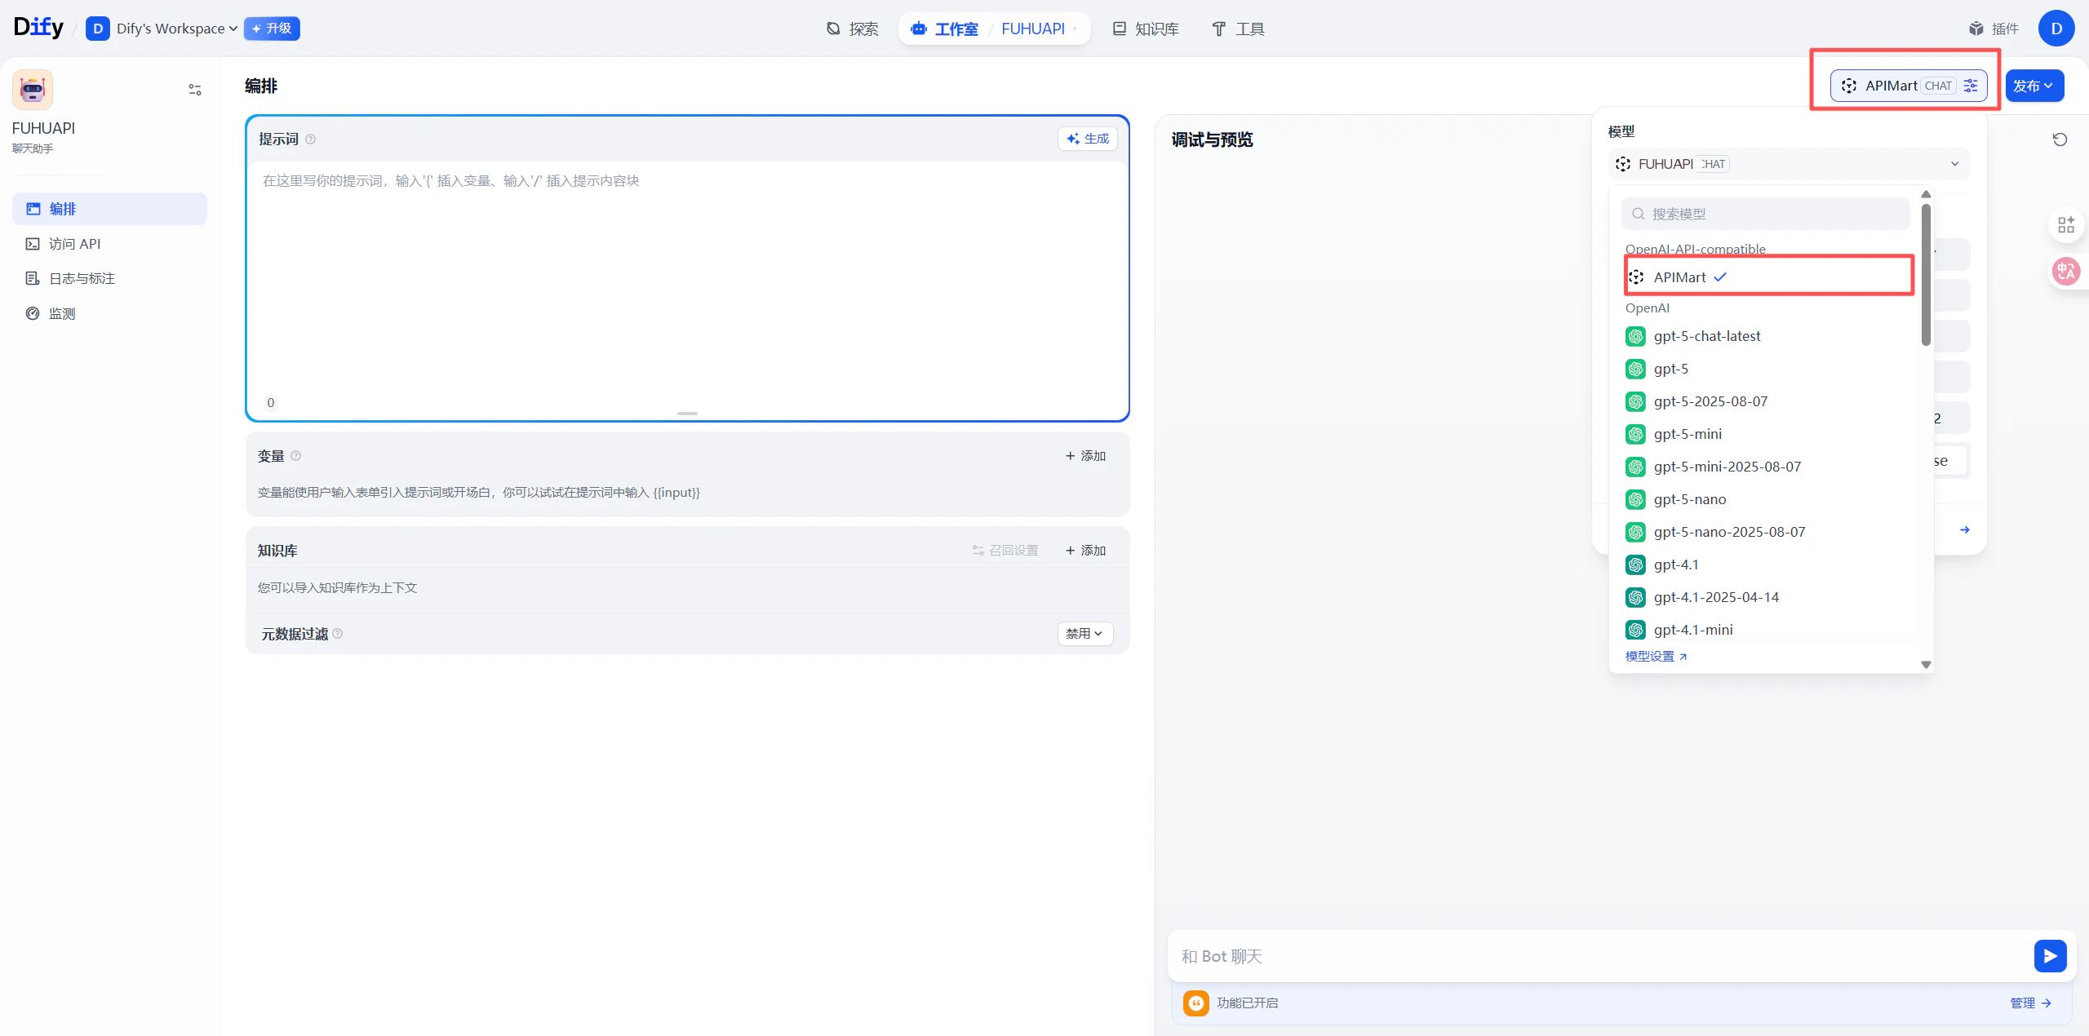Open the 知识库 tab

point(1146,29)
